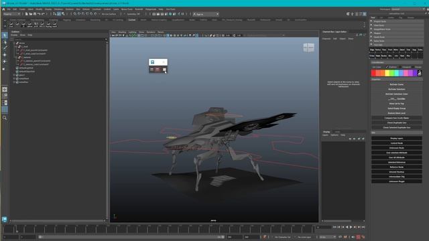Open animation preferences icon at bottom right
Image resolution: width=429 pixels, height=241 pixels.
click(363, 237)
